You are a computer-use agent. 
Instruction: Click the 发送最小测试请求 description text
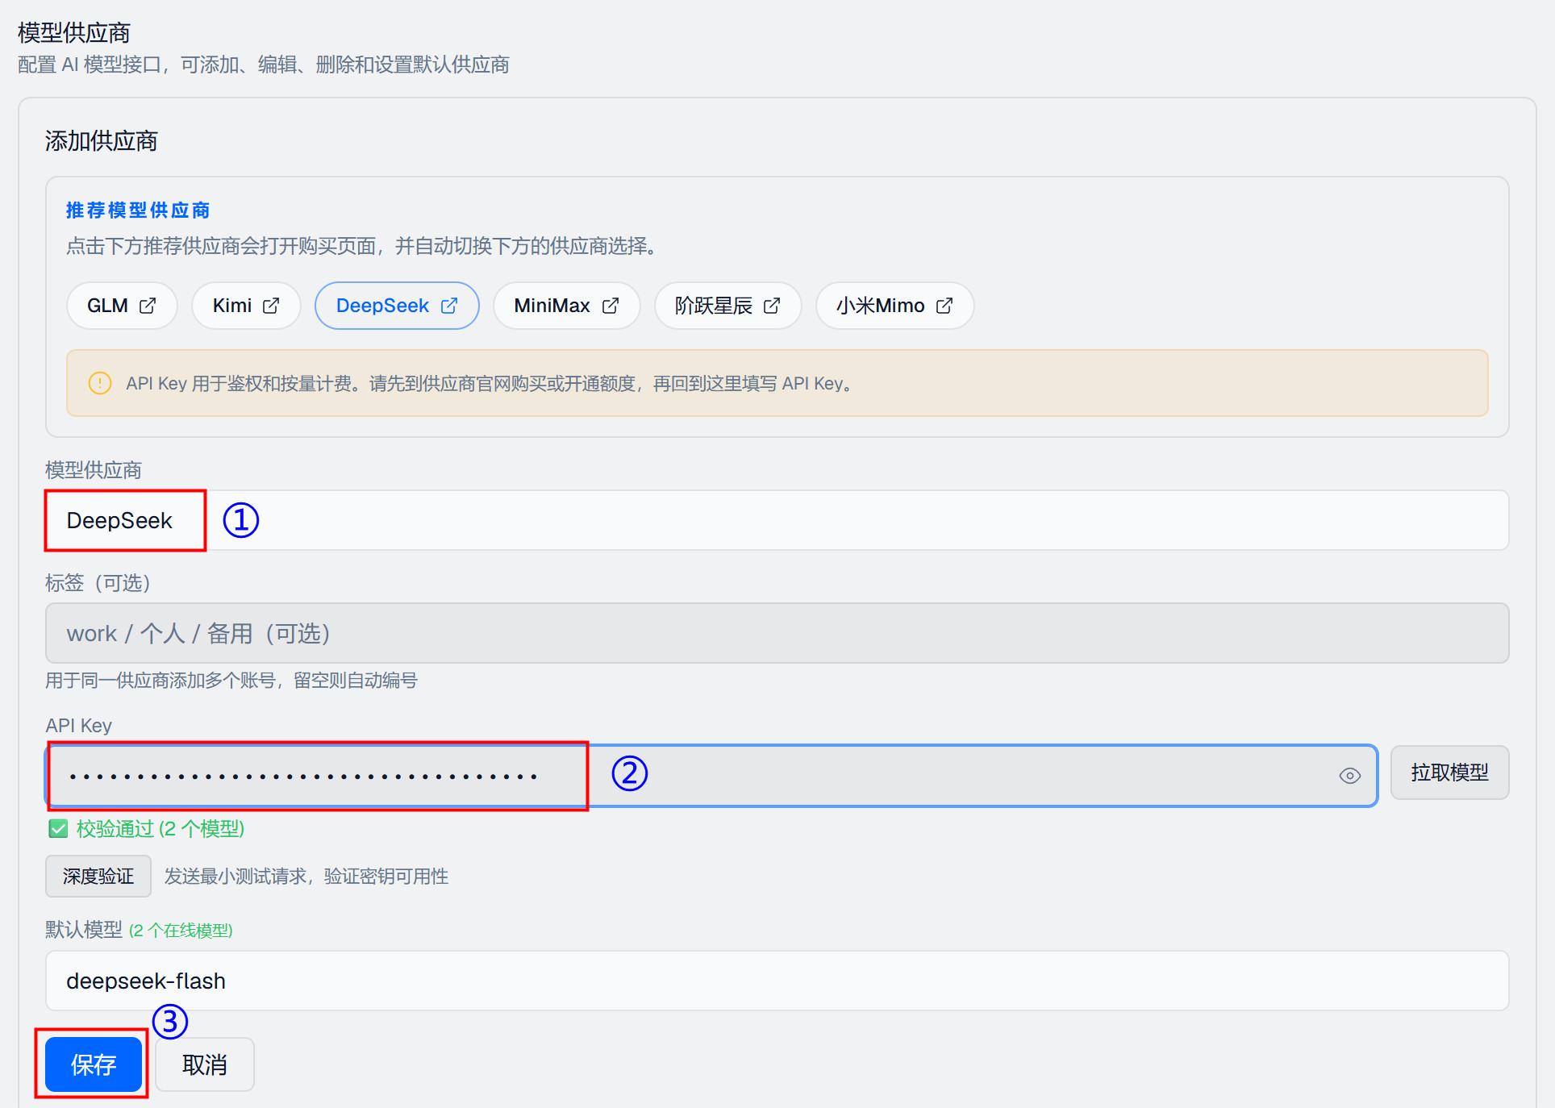306,877
